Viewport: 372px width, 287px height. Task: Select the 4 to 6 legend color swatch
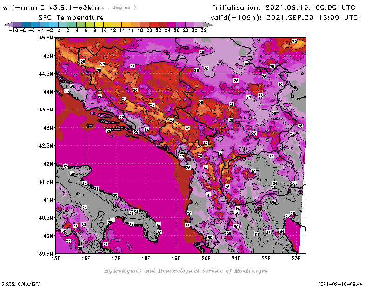(81, 25)
